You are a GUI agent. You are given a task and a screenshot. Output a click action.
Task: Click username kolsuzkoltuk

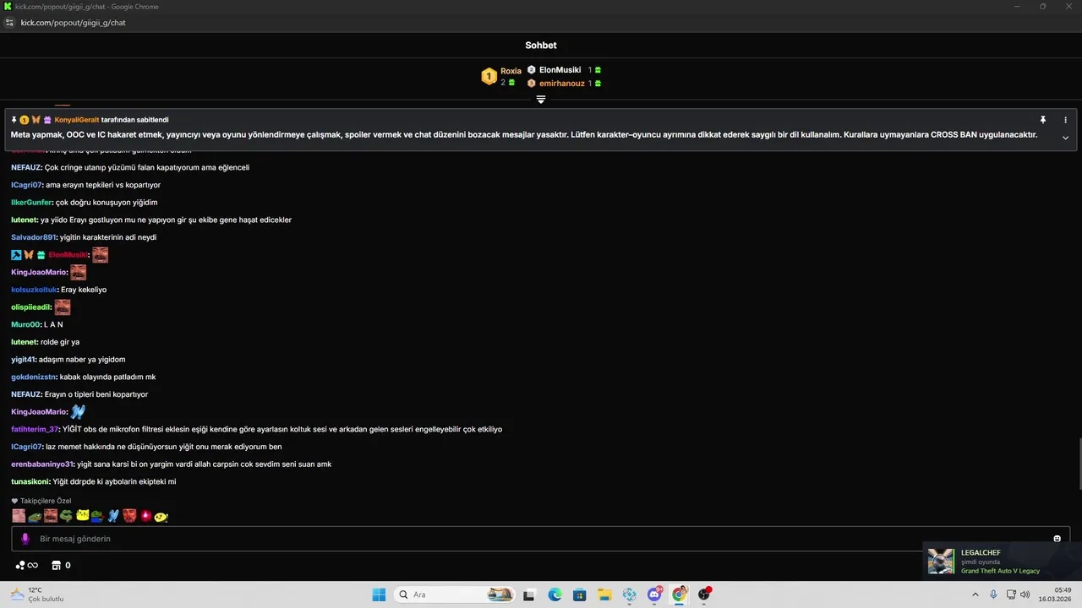click(x=34, y=290)
